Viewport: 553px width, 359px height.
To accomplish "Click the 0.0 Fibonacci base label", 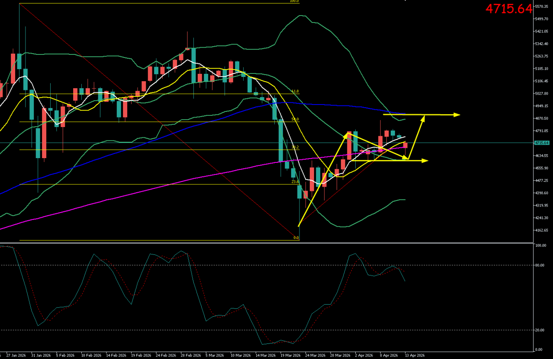I will 296,238.
